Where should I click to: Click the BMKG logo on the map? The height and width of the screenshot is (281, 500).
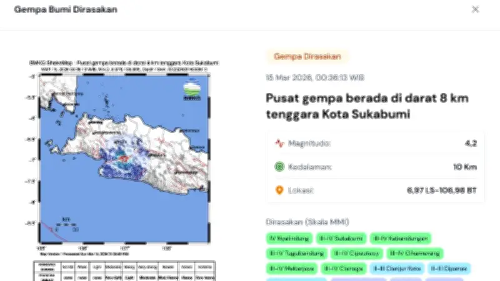coord(192,91)
